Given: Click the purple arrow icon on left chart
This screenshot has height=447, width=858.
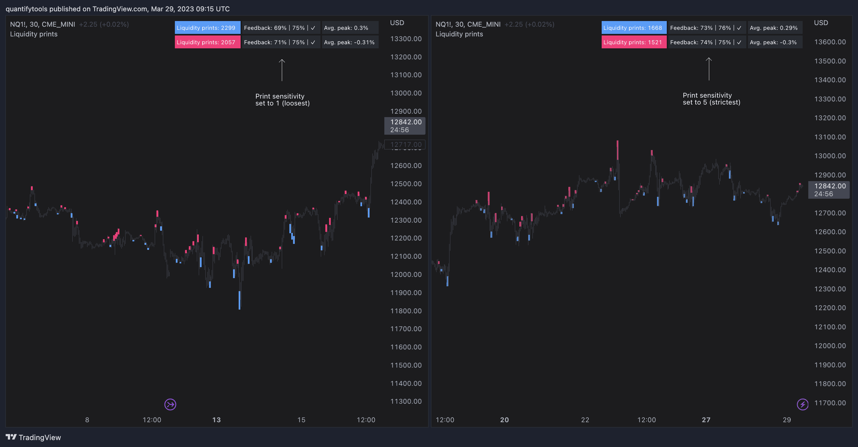Looking at the screenshot, I should [x=170, y=404].
